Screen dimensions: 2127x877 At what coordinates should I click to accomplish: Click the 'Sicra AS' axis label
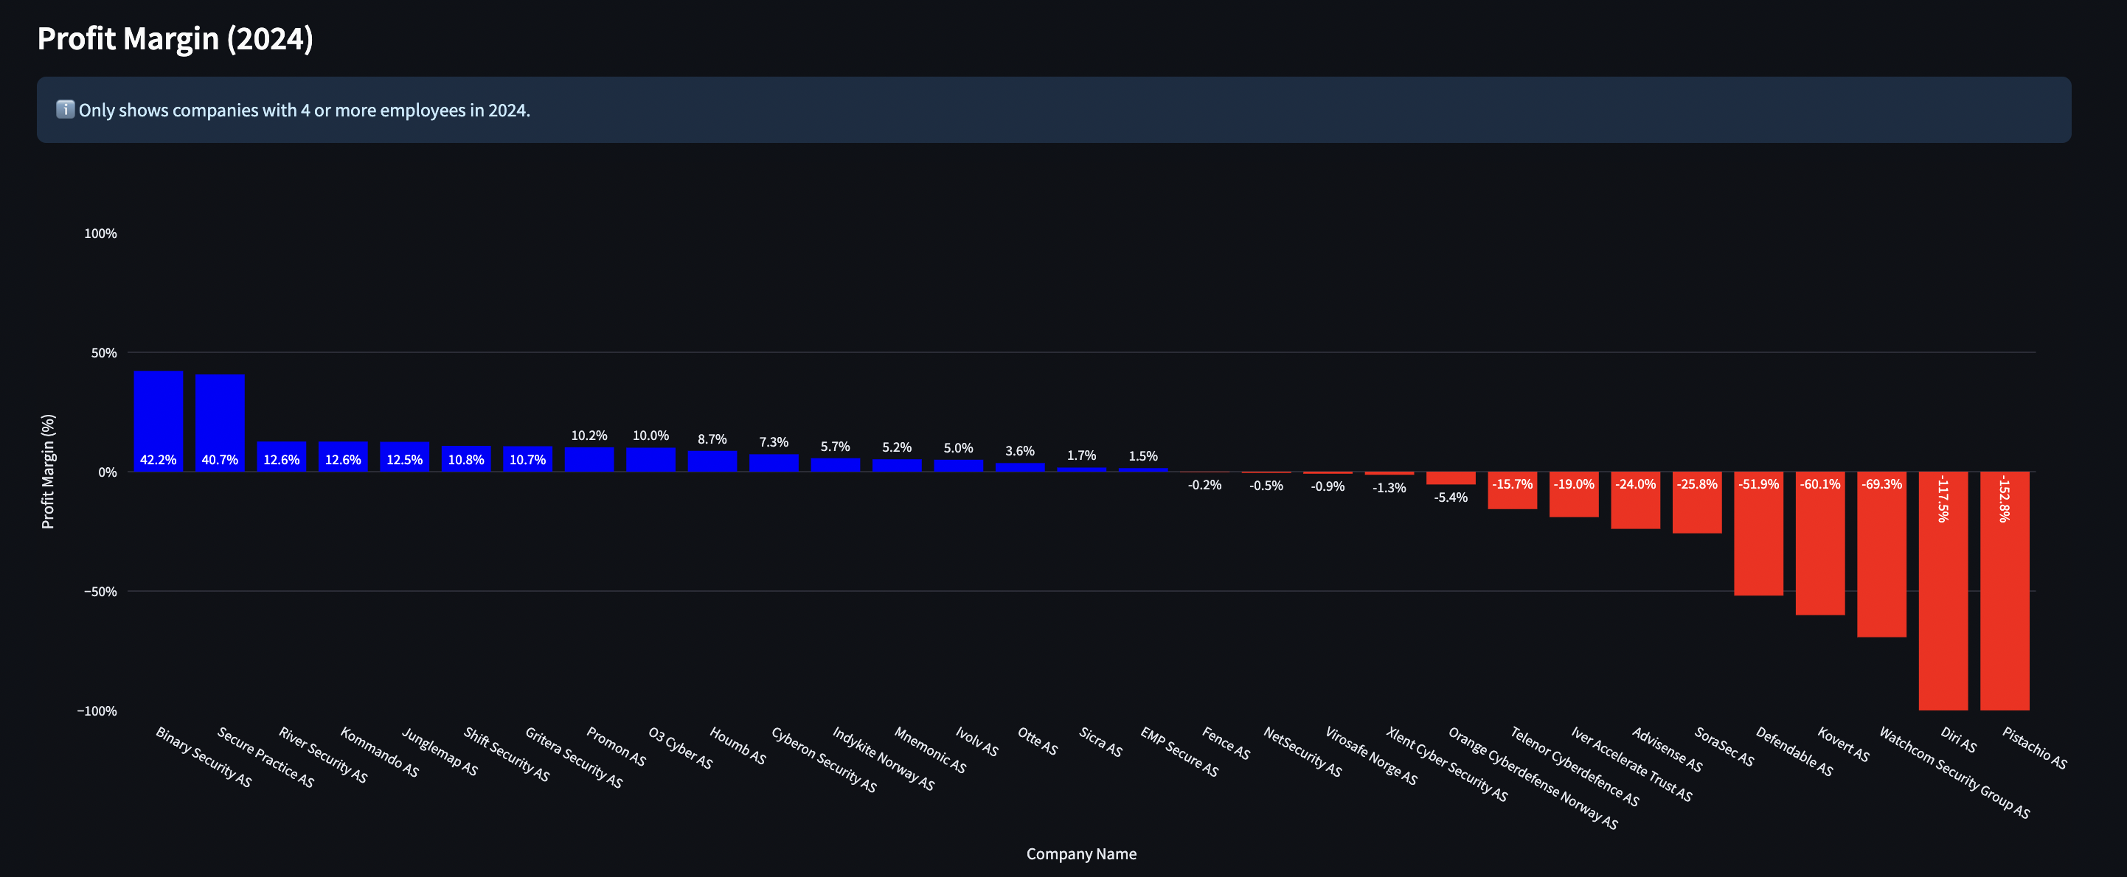click(x=1100, y=741)
